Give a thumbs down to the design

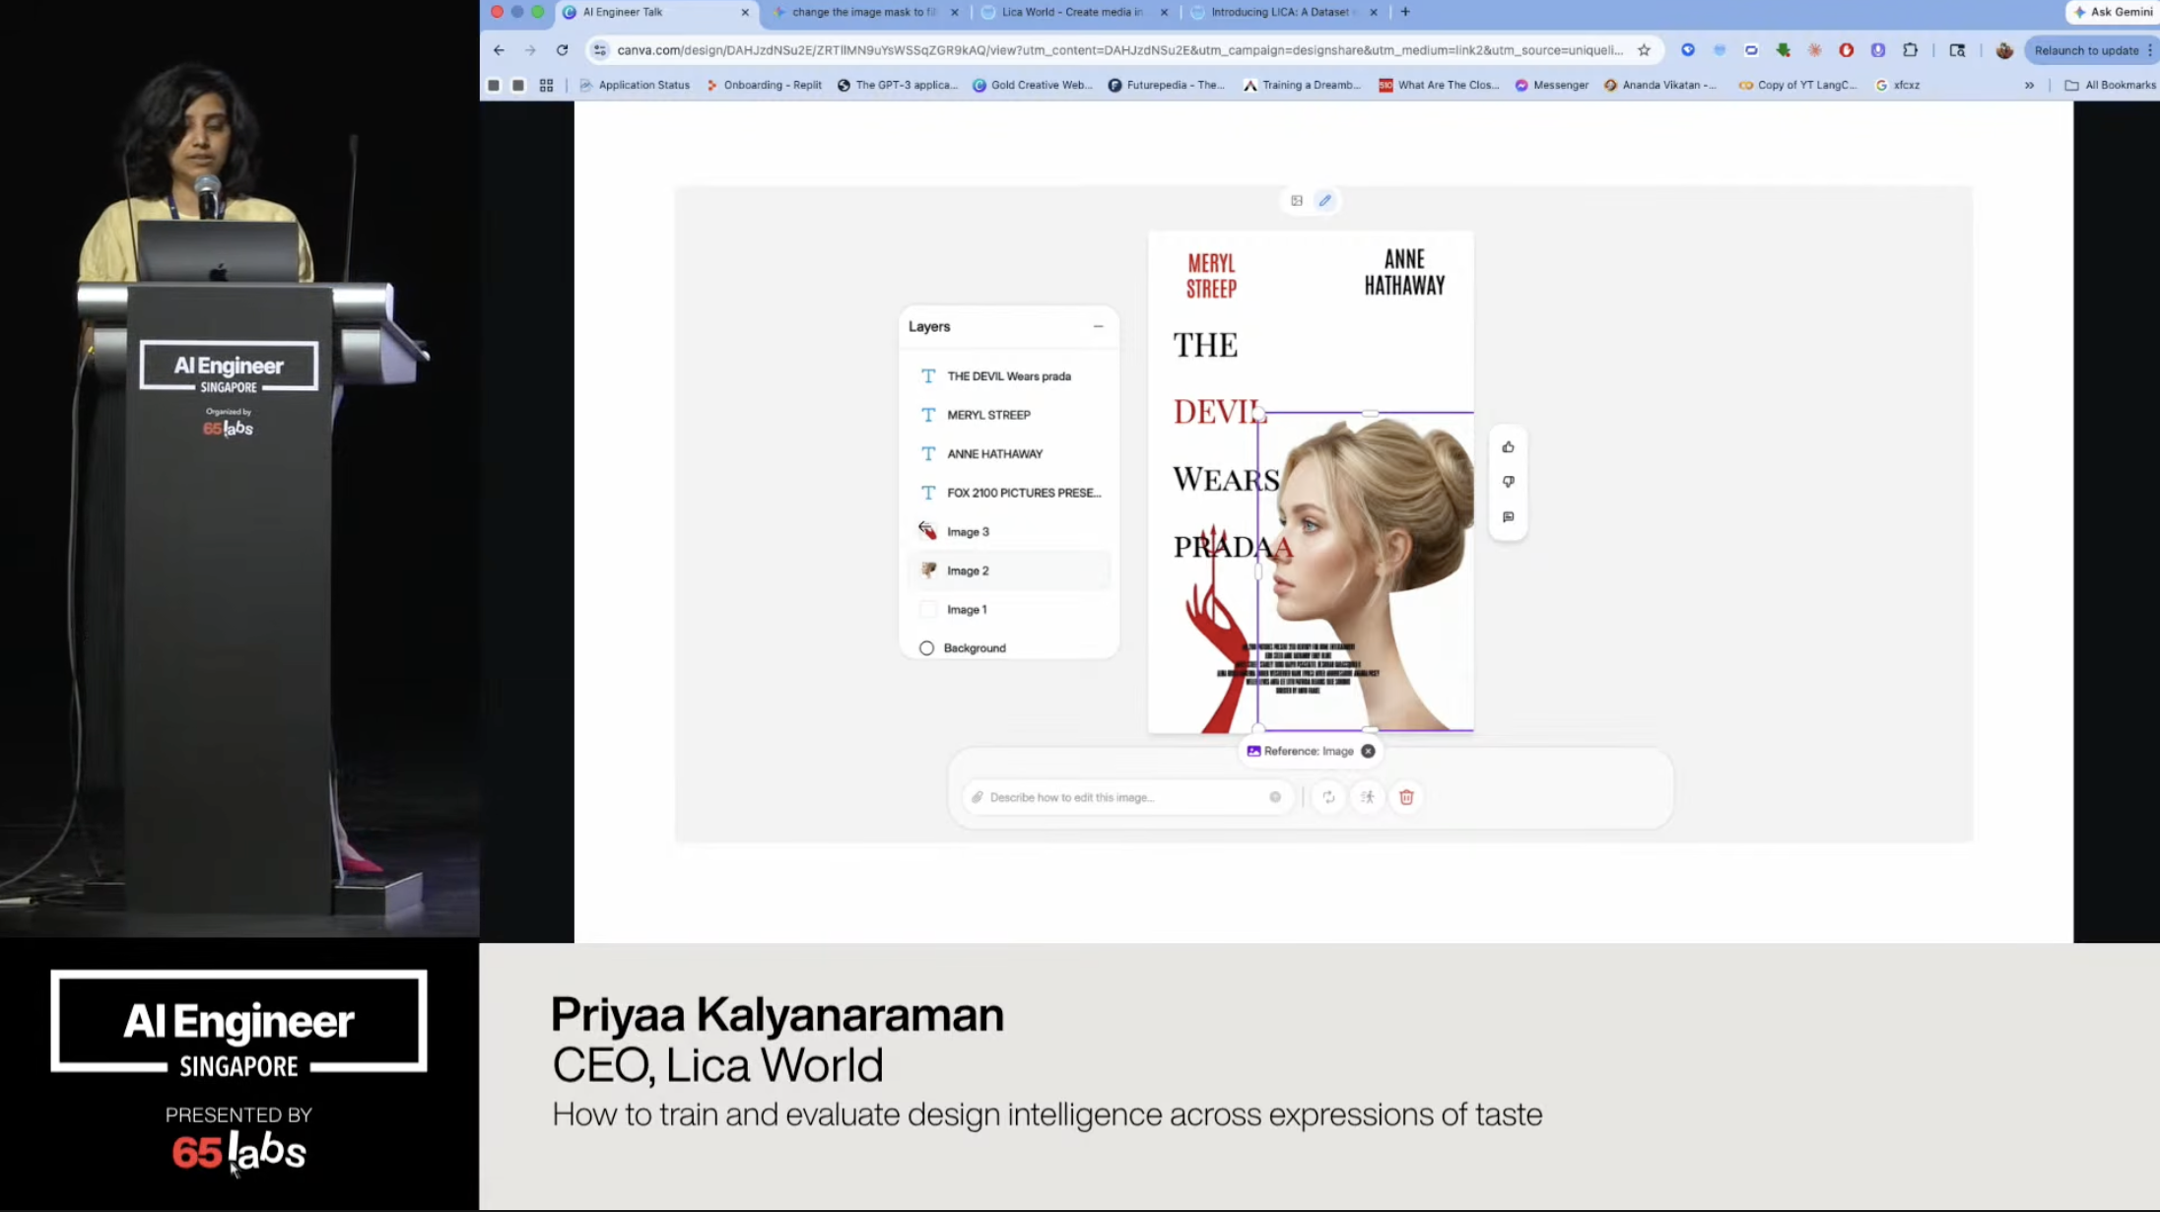[1508, 482]
